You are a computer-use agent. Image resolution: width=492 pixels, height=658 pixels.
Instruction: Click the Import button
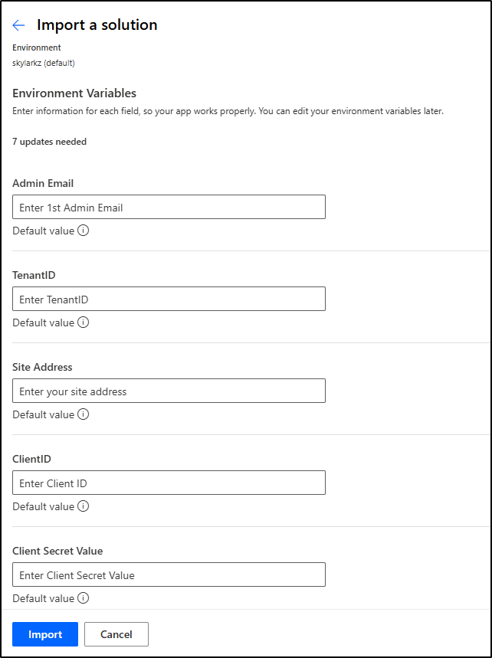click(44, 634)
